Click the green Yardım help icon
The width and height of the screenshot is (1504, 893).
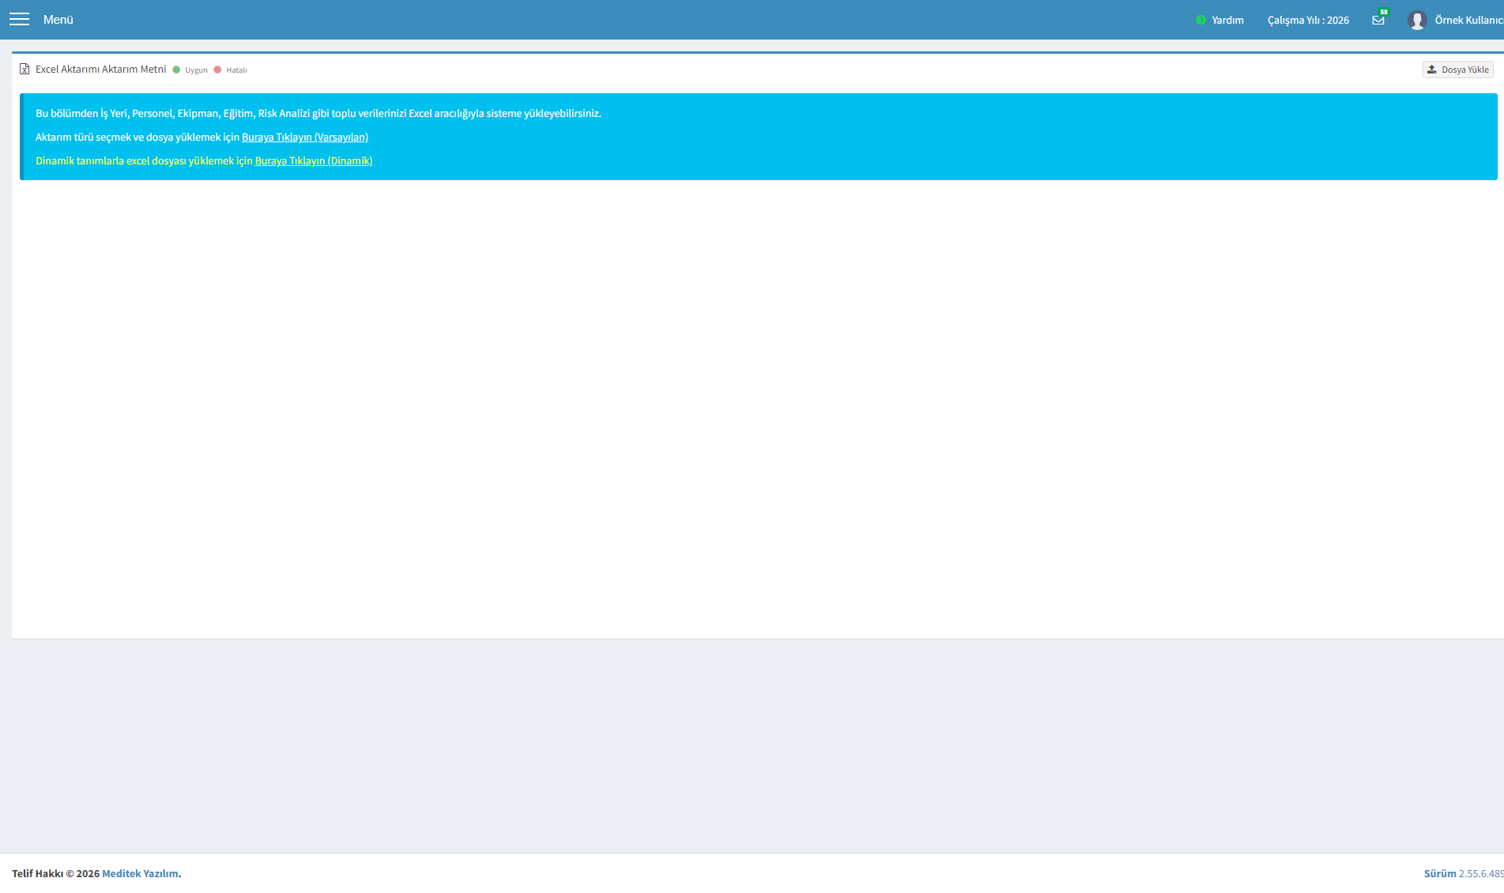click(x=1201, y=20)
